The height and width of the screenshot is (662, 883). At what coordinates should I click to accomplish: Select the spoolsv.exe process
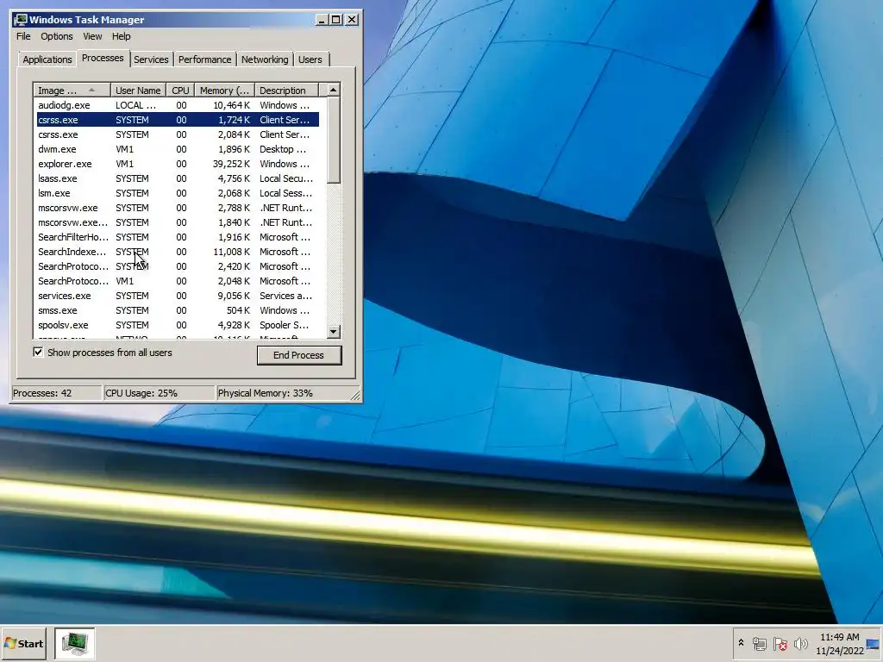(178, 325)
